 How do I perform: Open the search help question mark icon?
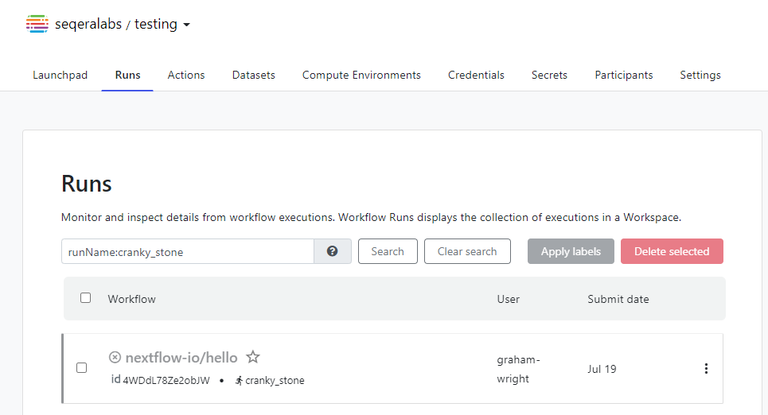333,251
